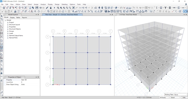This screenshot has width=188, height=99.
Task: Click the pencil Refresh/Edit icon in toolbar
Action: tap(47, 8)
